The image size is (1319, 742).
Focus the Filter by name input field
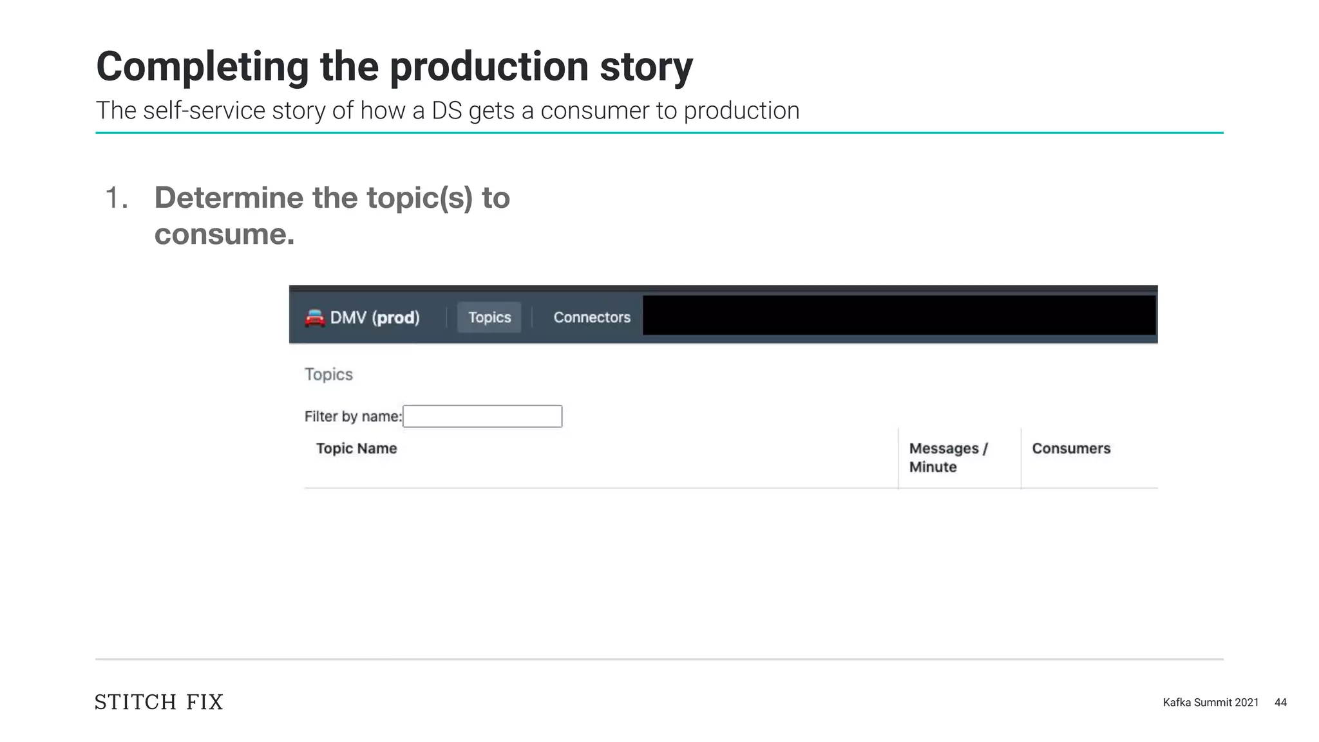(482, 416)
